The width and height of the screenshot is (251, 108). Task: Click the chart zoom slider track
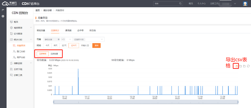coord(146,102)
